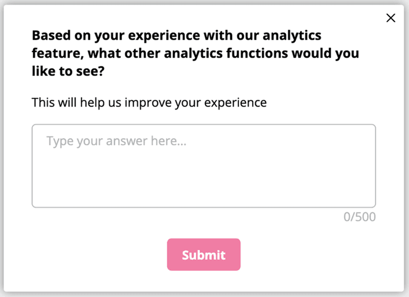
Task: Focus the 'Type your answer here' field
Action: click(203, 164)
